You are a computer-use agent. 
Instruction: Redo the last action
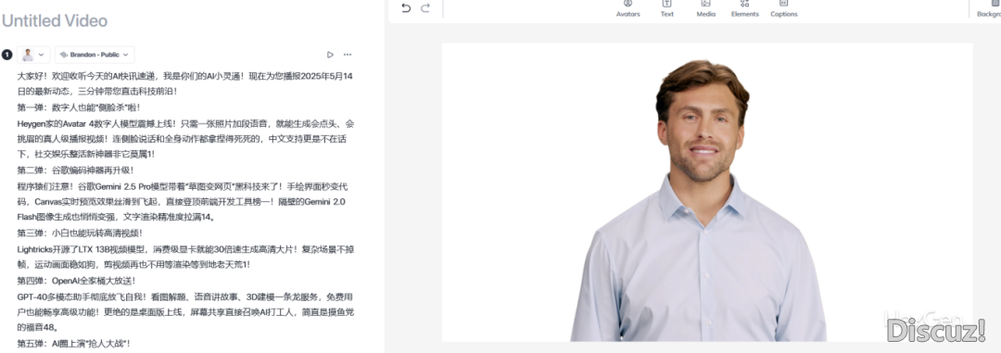click(x=425, y=8)
